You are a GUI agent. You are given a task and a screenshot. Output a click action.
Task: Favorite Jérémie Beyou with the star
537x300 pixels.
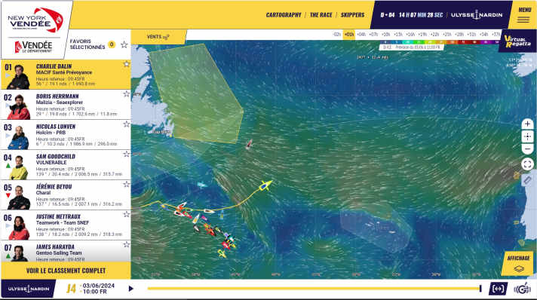(127, 184)
